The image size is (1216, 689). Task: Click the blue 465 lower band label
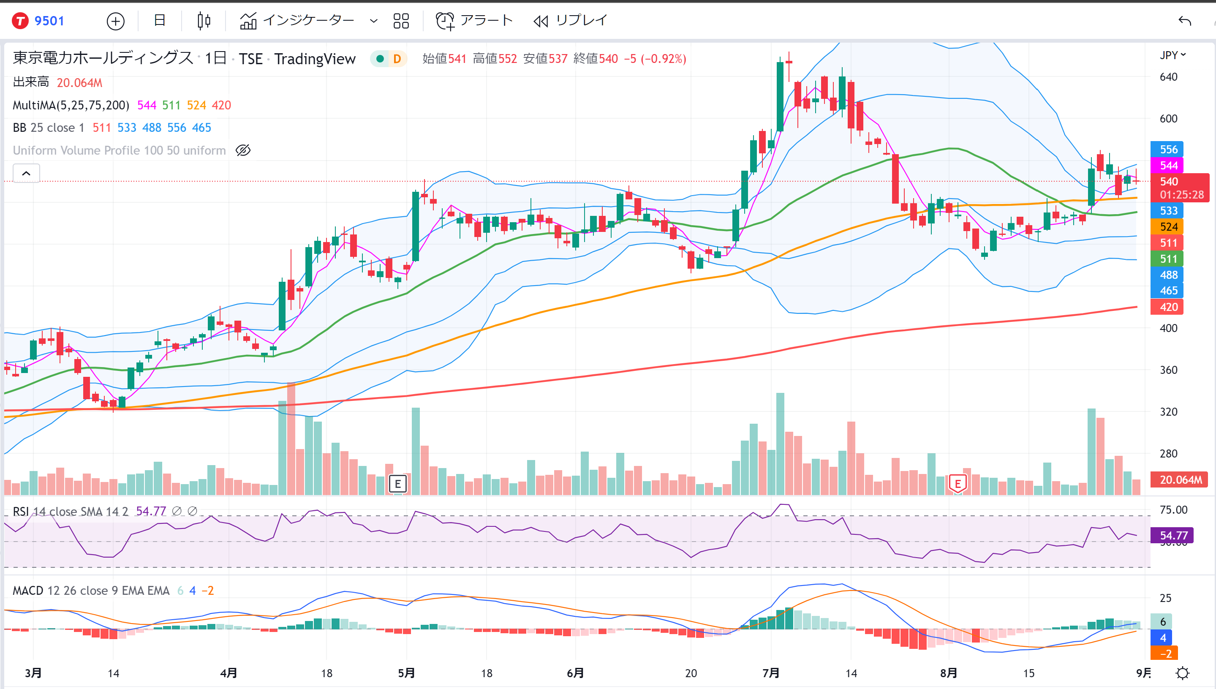[x=1167, y=291]
